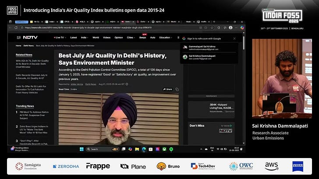
Task: Open Delhi News breadcrumb link
Action: (x=28, y=45)
